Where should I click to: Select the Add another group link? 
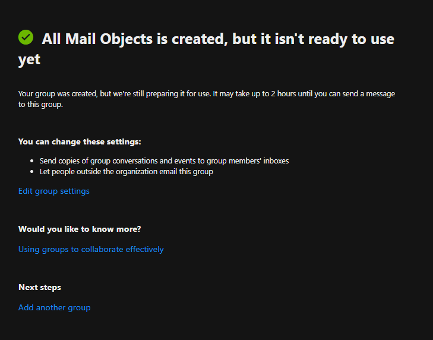click(x=55, y=307)
